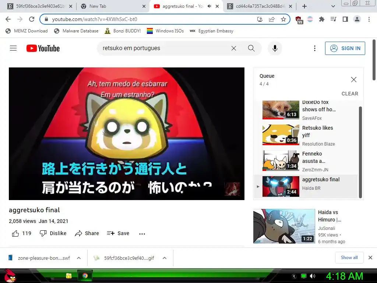Bookmark this page with star icon

[x=283, y=19]
